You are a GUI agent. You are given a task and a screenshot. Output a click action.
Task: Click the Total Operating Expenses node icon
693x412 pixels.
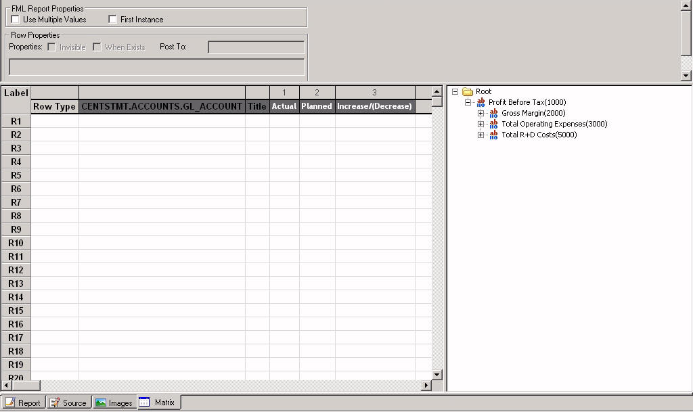pos(493,124)
